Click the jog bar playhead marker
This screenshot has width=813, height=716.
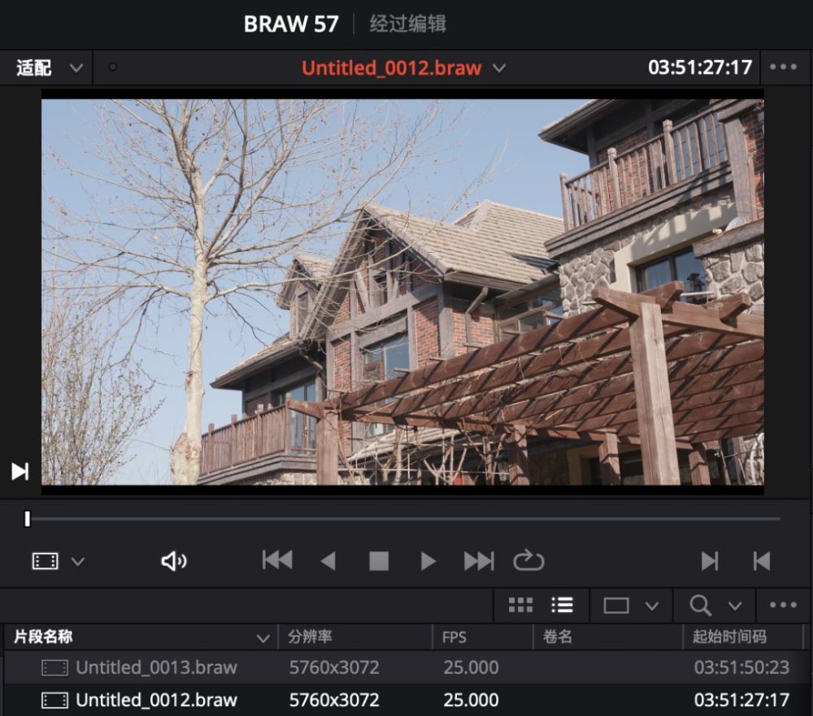coord(27,519)
